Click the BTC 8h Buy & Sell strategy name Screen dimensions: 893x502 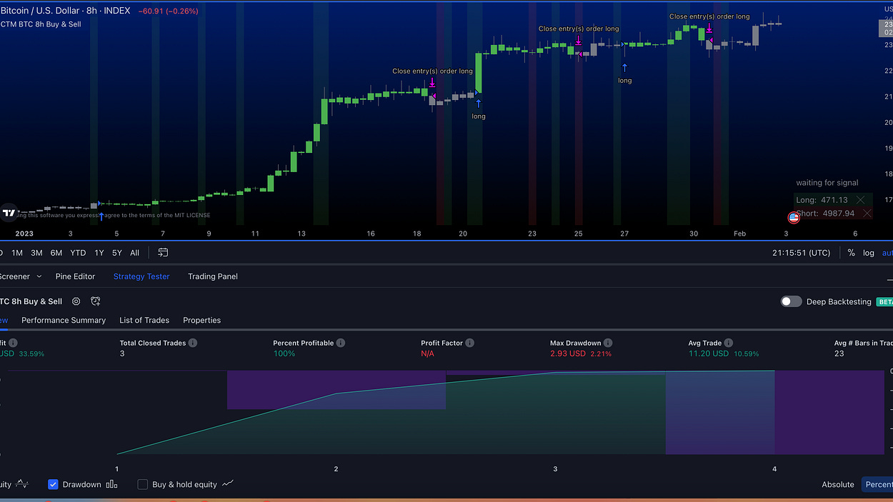(31, 302)
